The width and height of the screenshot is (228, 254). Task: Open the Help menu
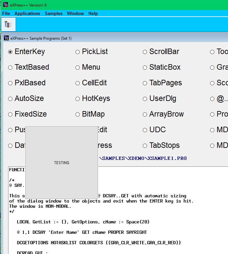(x=93, y=13)
